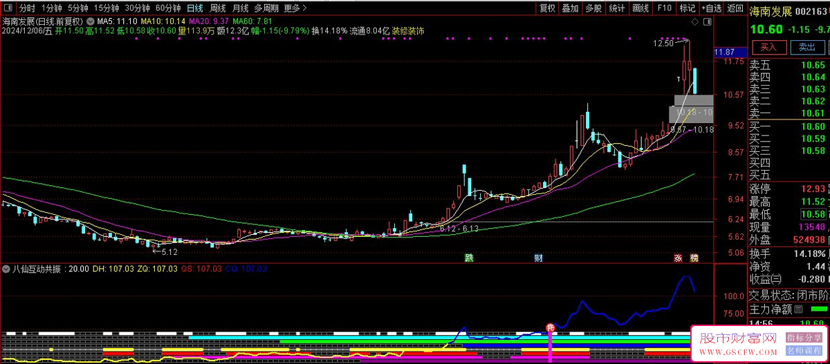Expand the chart title dropdown arrow

(89, 21)
